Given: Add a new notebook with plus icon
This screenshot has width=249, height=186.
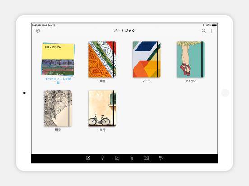Looking at the screenshot, I should click(211, 31).
